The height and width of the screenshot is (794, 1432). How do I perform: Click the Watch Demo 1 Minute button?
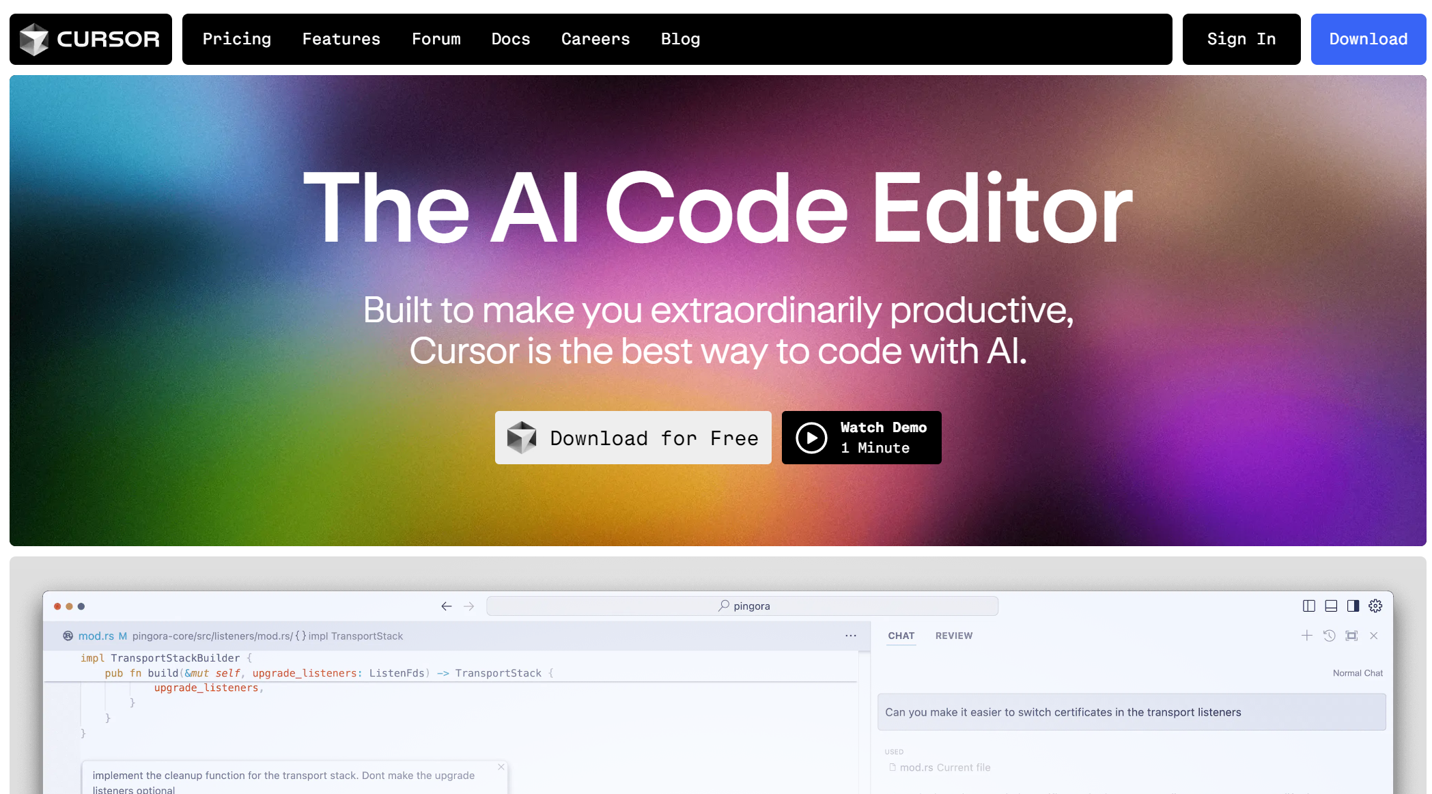pyautogui.click(x=862, y=437)
